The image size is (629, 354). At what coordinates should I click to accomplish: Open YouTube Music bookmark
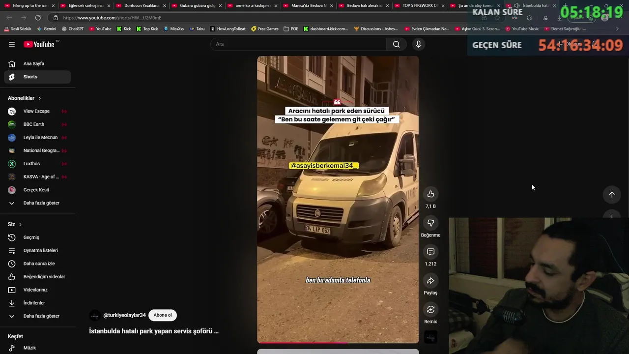tap(522, 29)
